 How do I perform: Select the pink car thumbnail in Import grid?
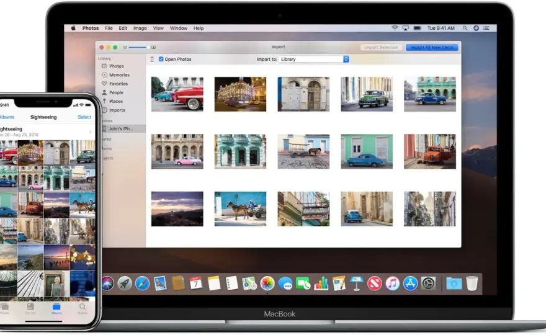point(177,151)
